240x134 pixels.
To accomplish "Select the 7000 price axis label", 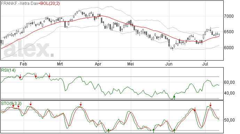I will (229, 16).
